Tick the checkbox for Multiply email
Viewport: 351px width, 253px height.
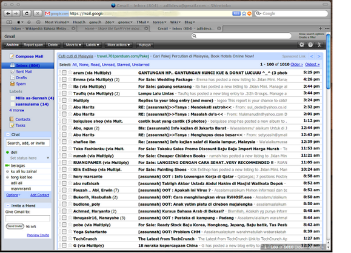64,100
